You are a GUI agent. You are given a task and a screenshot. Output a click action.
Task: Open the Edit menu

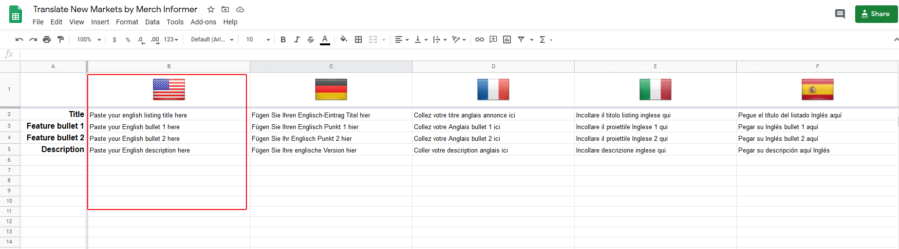point(56,22)
